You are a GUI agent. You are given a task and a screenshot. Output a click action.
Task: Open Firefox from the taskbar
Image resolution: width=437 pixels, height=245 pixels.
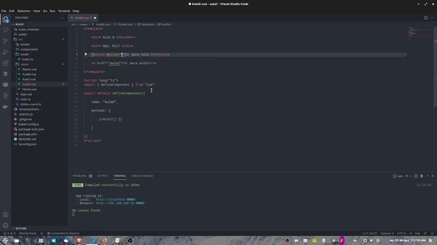[x=104, y=240]
